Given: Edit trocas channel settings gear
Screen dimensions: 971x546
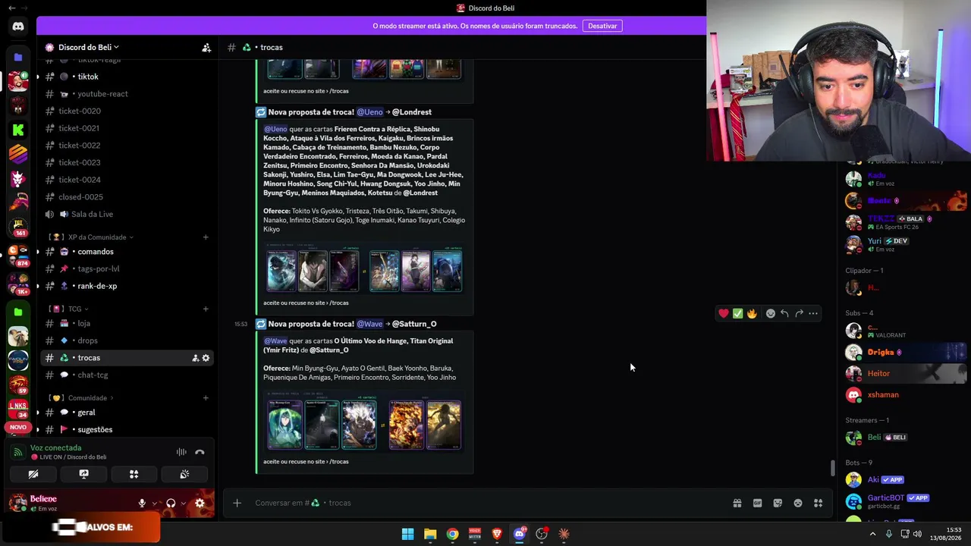Looking at the screenshot, I should click(x=206, y=358).
